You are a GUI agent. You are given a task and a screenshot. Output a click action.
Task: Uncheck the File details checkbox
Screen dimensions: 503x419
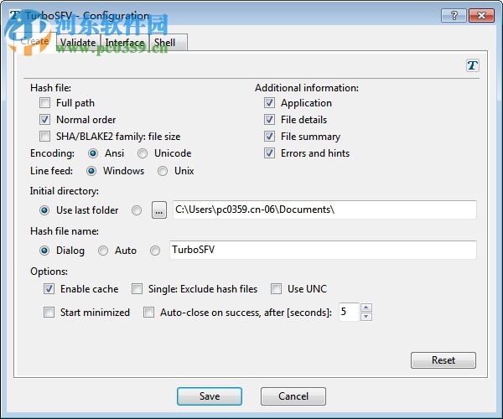[269, 120]
